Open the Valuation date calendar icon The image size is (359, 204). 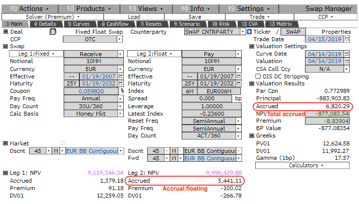click(x=346, y=62)
